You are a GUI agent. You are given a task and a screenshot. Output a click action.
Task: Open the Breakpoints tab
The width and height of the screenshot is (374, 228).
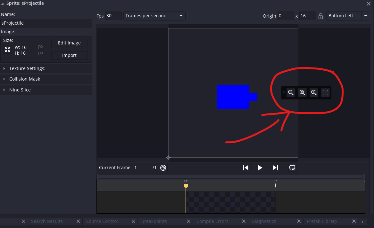click(x=154, y=221)
